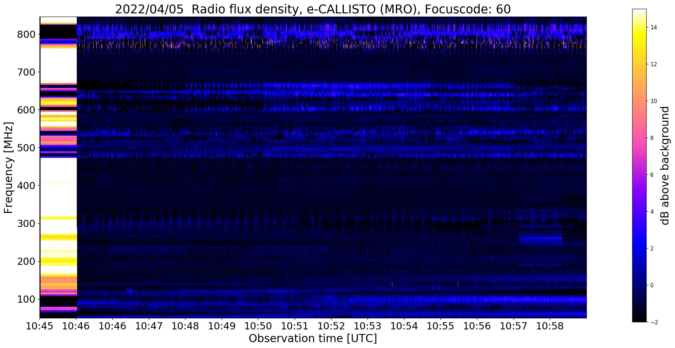Viewport: 675px width, 348px height.
Task: Click the bright saturated band at the spectrogram start
Action: point(58,167)
